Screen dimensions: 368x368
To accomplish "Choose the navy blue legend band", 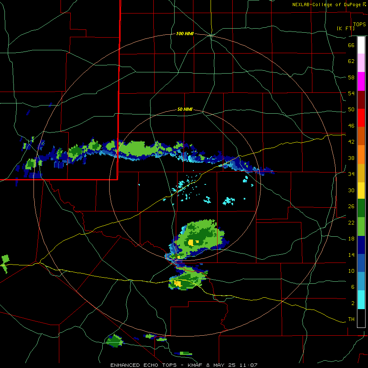I will [361, 245].
